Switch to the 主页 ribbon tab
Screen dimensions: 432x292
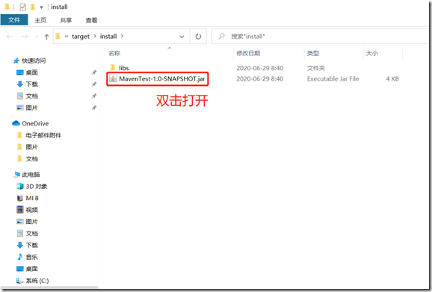40,20
